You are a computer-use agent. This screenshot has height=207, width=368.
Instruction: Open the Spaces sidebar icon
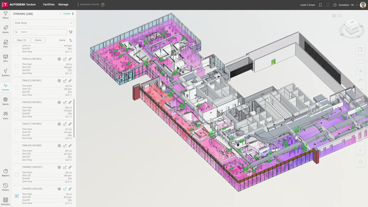[5, 101]
